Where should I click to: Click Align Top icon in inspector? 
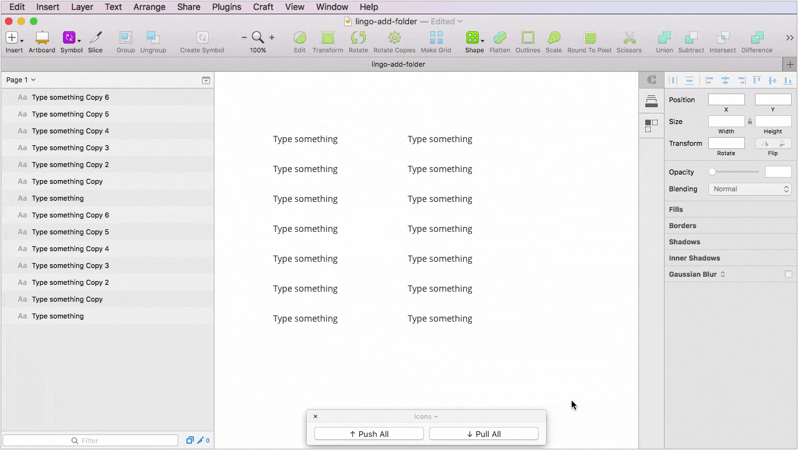757,80
